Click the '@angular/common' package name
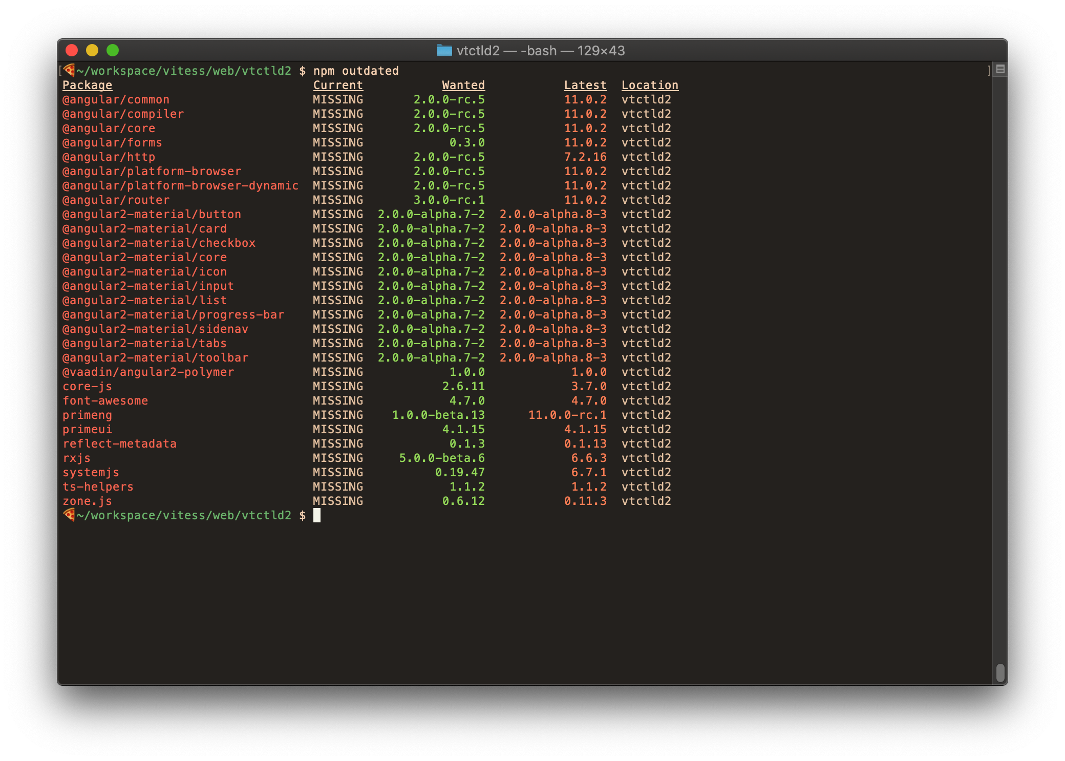This screenshot has height=761, width=1065. (116, 99)
